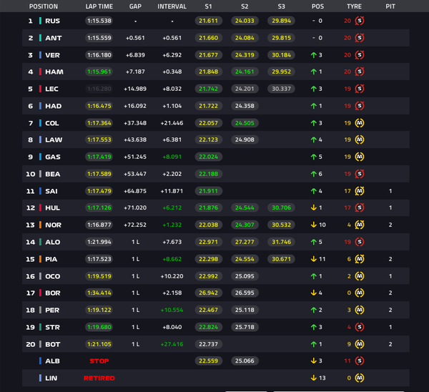Click the red STOP status for ALB
Screen dimensions: 429x392
pyautogui.click(x=99, y=361)
